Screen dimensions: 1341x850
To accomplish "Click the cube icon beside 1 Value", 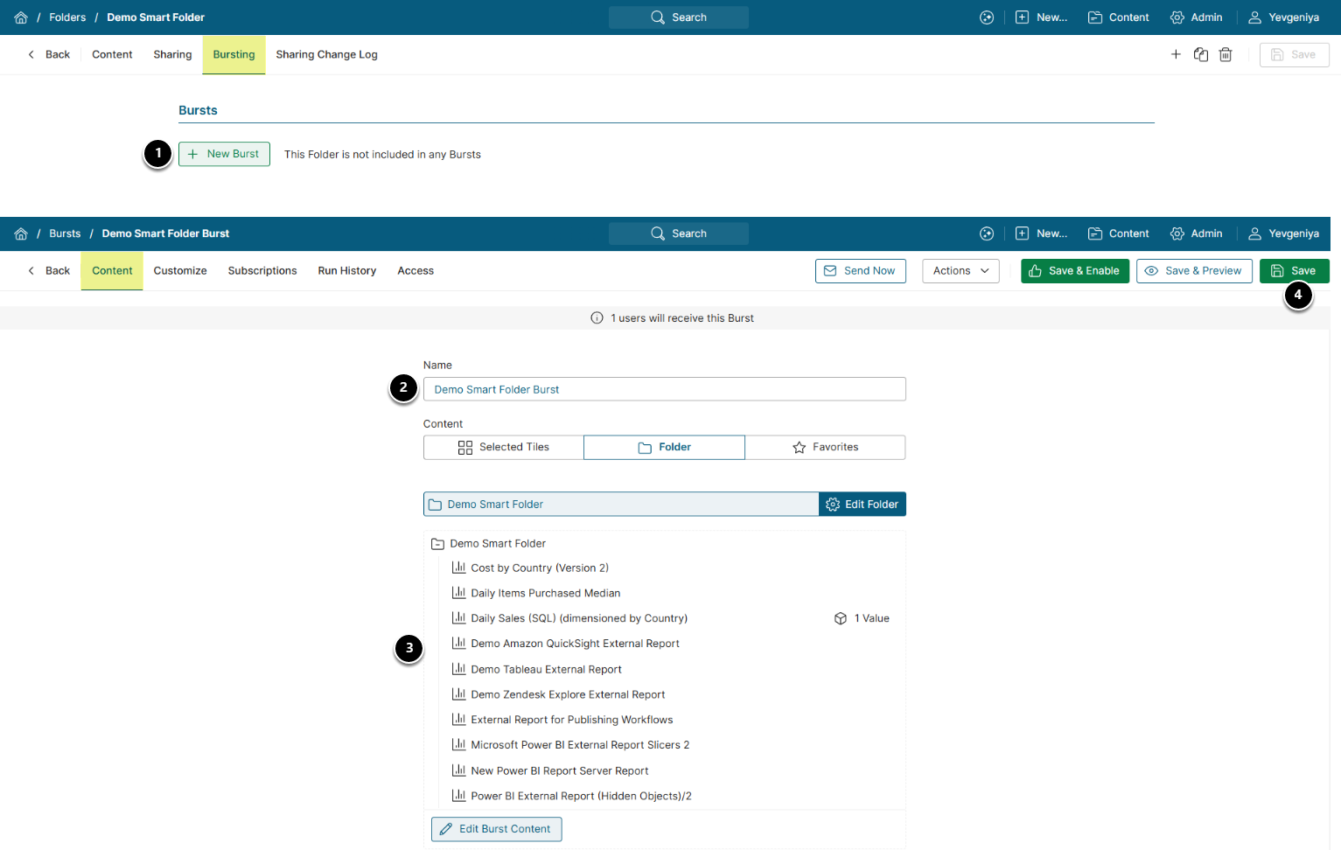I will click(x=841, y=618).
